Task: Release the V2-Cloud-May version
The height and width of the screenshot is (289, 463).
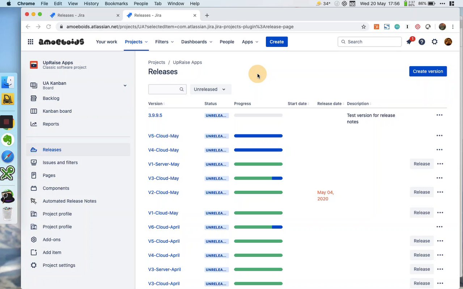Action: pyautogui.click(x=422, y=192)
